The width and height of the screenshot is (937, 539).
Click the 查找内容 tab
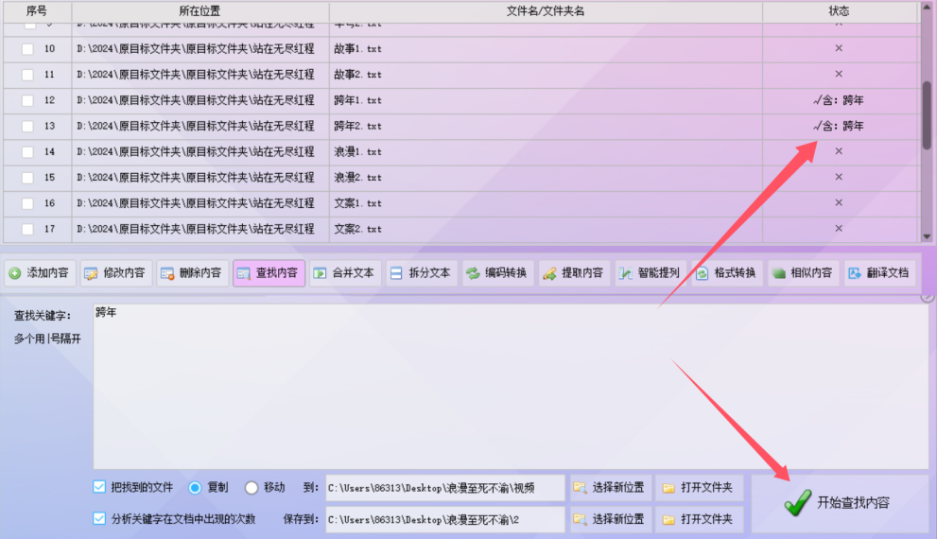tap(269, 273)
